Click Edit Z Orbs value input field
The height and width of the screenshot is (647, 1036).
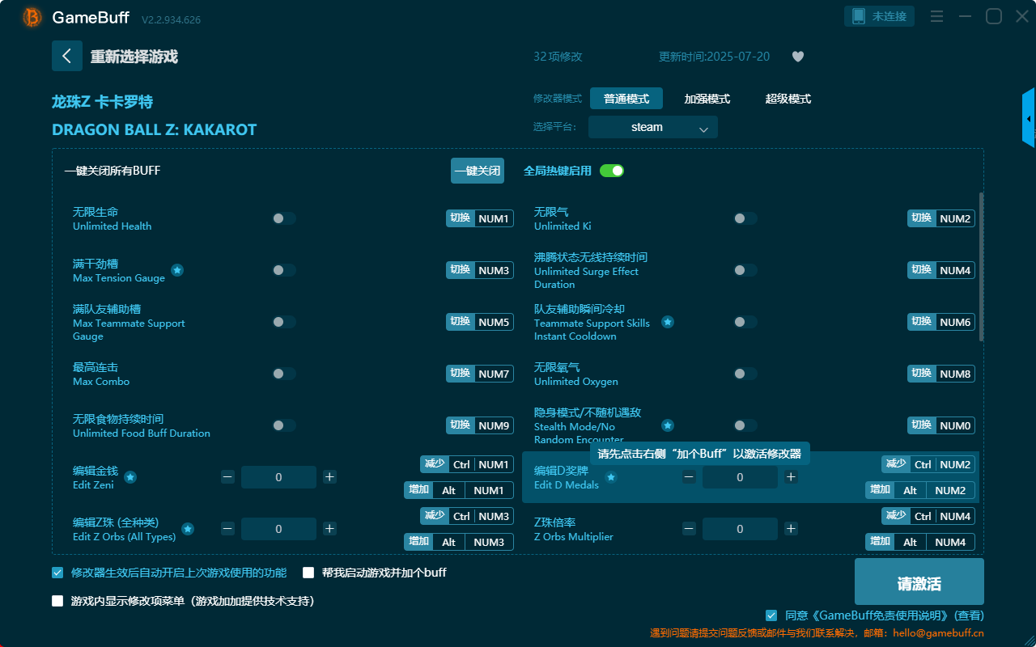click(278, 529)
